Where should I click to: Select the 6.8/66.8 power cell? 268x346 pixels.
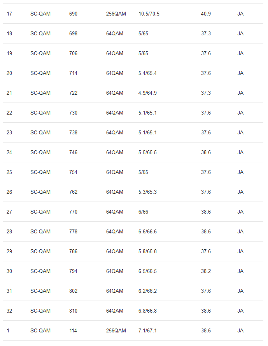pyautogui.click(x=147, y=311)
